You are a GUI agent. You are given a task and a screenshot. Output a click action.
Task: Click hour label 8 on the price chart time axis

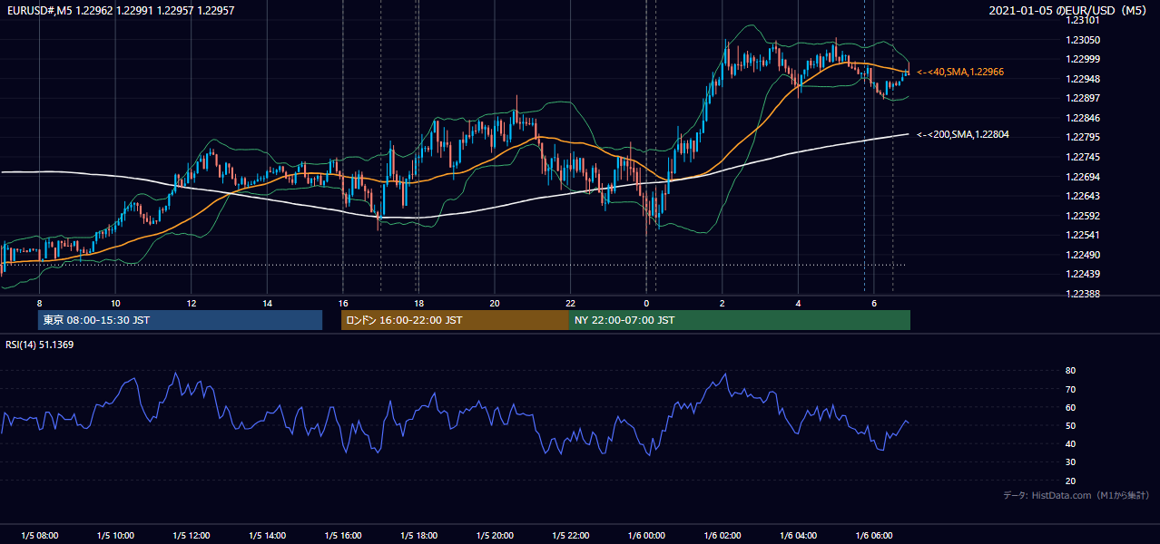(39, 303)
